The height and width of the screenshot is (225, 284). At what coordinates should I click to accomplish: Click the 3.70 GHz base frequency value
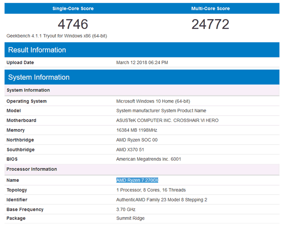coord(125,210)
